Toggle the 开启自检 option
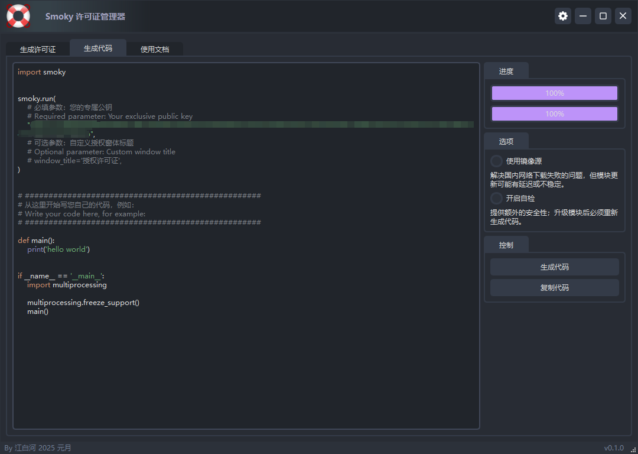This screenshot has width=638, height=454. (497, 199)
